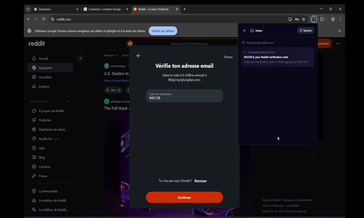
Task: Refresh the temp mail inbox
Action: tap(306, 30)
